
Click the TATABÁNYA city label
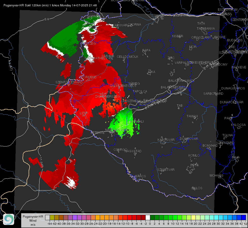(206, 28)
